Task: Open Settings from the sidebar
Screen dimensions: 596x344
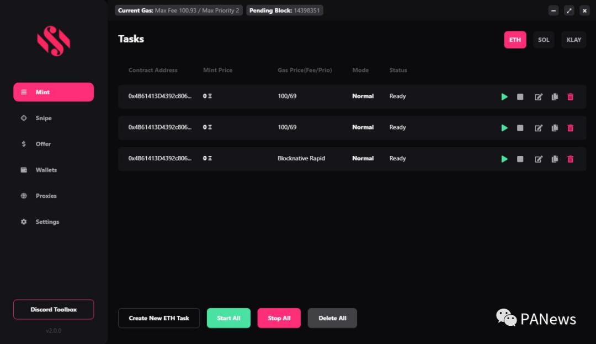Action: 47,222
